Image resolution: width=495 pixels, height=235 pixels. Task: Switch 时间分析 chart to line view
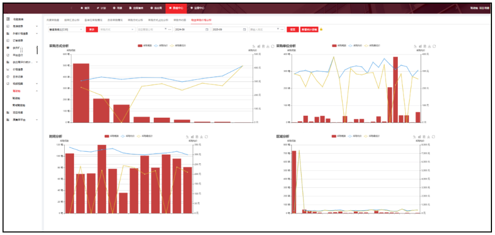pyautogui.click(x=187, y=137)
